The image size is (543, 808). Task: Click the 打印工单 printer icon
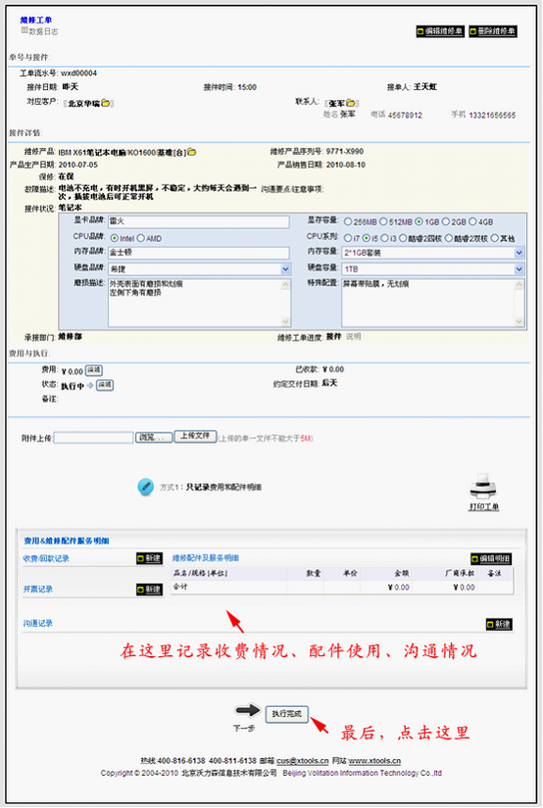tap(483, 487)
